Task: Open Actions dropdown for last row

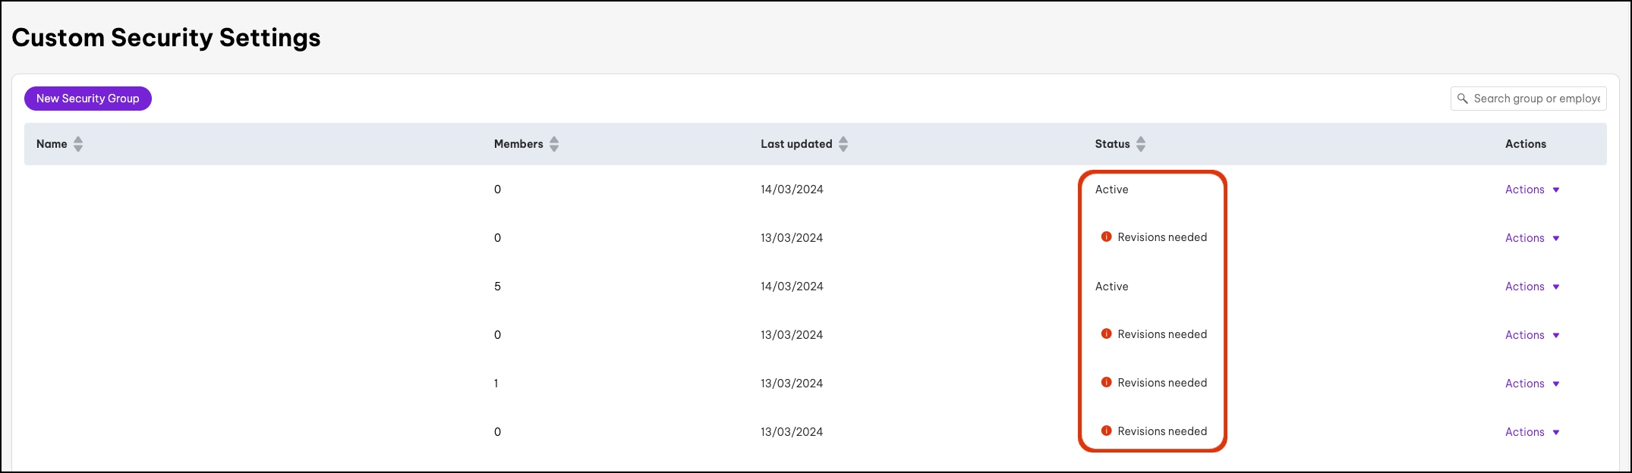Action: click(1533, 432)
